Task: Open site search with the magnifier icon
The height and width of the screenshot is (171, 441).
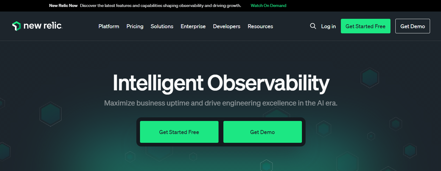Action: [x=313, y=26]
